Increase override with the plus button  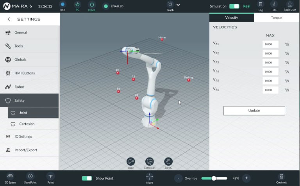[x=246, y=178]
